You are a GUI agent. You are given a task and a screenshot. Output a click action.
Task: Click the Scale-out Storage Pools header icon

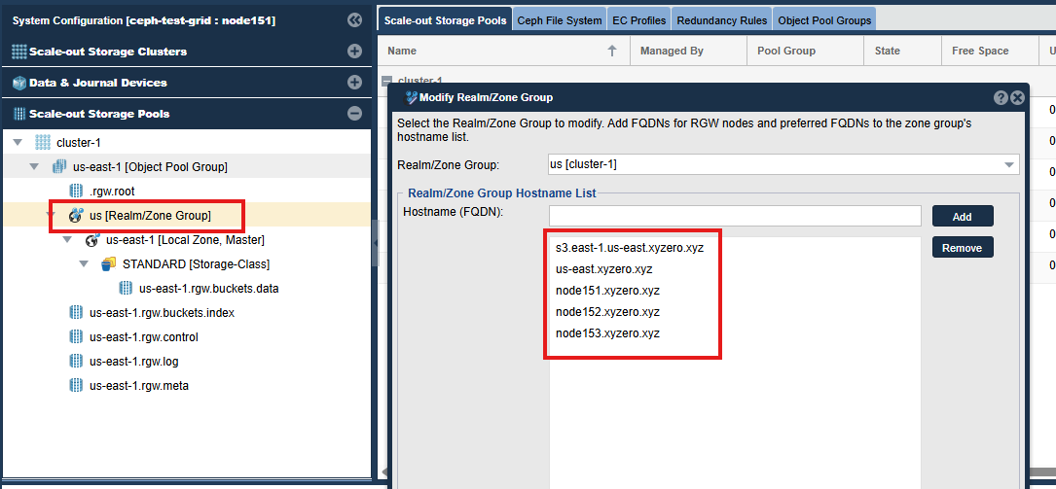coord(18,114)
